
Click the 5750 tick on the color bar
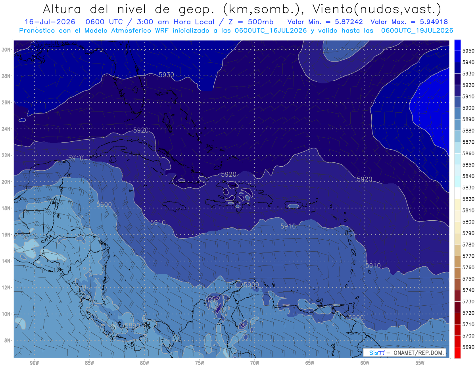coord(468,279)
